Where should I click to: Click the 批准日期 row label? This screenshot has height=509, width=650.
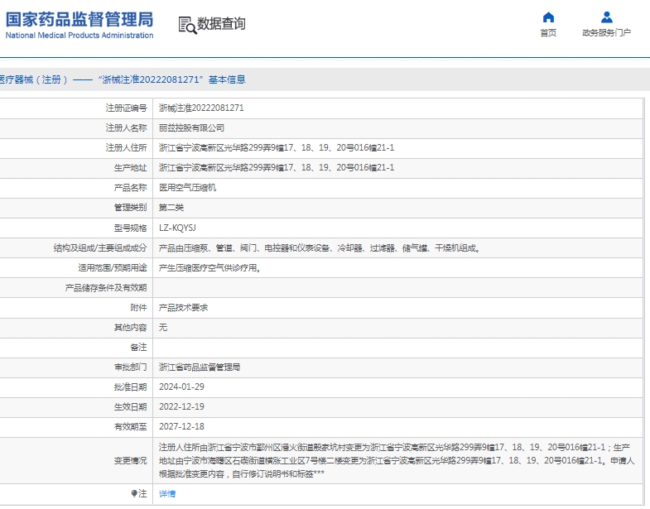tap(130, 387)
